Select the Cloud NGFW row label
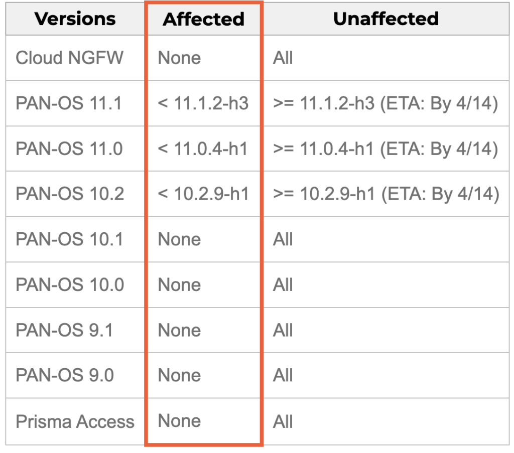The width and height of the screenshot is (514, 453). [69, 58]
